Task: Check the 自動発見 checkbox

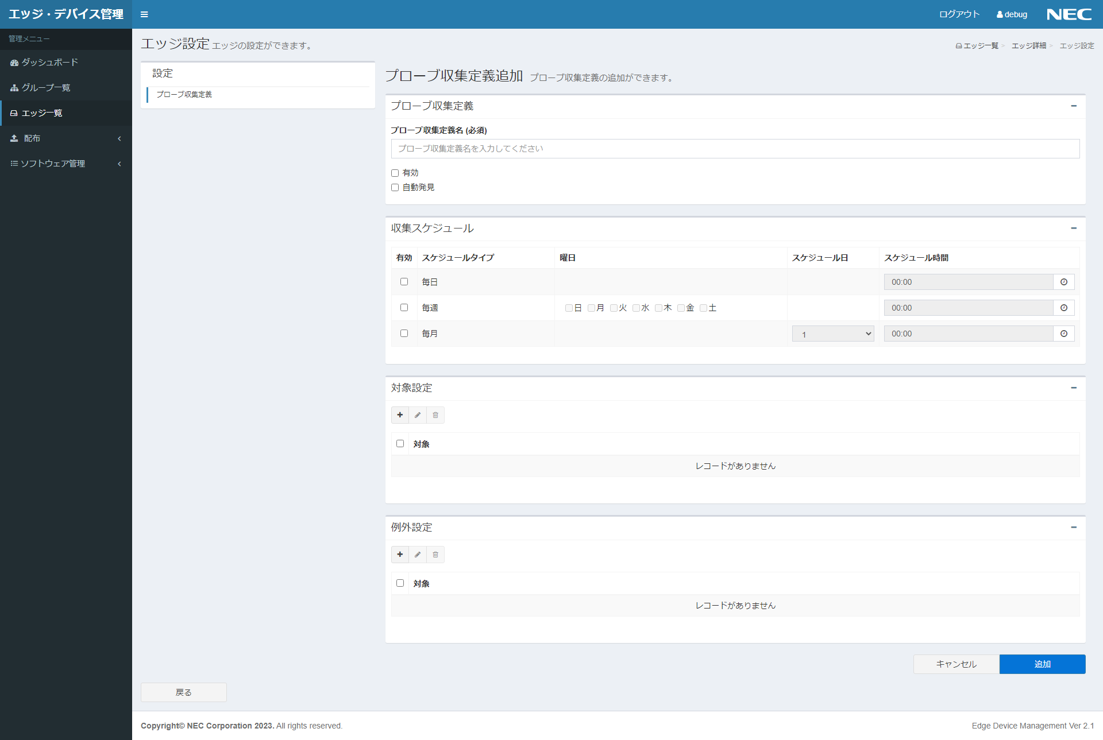Action: tap(395, 187)
